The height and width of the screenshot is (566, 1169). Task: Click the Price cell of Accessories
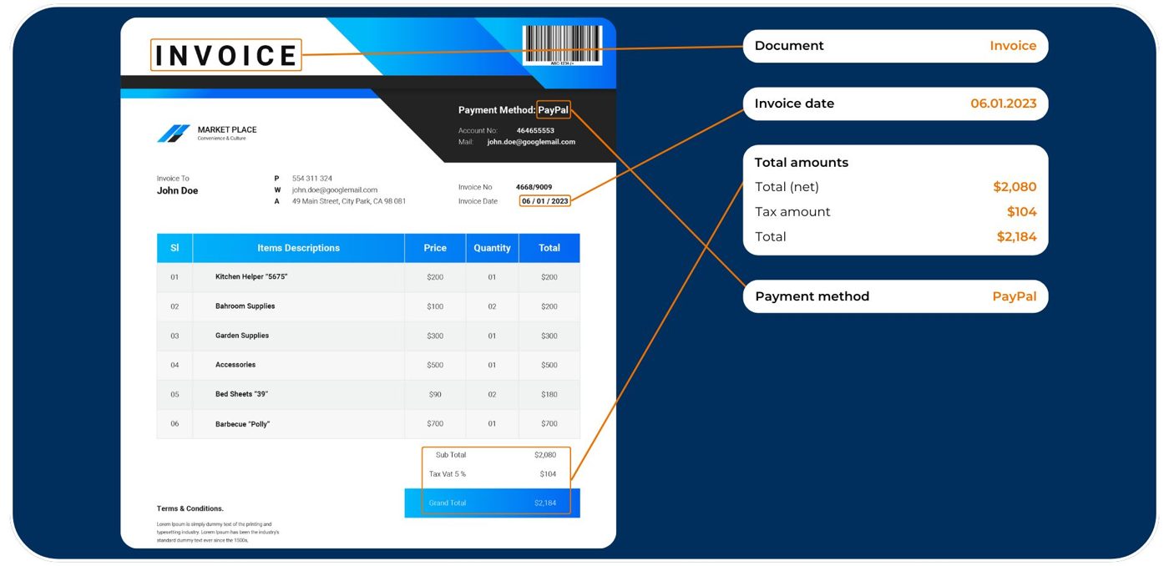(435, 365)
